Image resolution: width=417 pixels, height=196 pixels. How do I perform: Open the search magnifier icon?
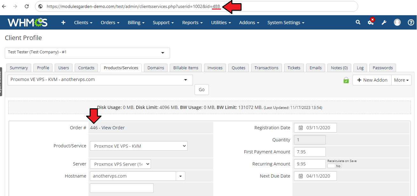pyautogui.click(x=358, y=22)
